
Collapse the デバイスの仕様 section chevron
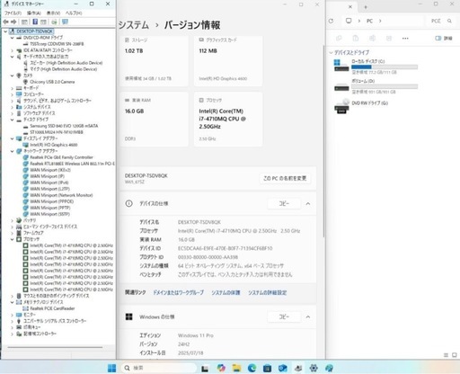(x=308, y=204)
